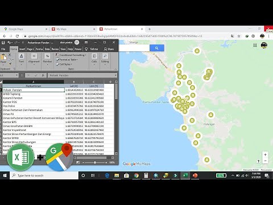This screenshot has height=205, width=273.
Task: Click the blue map search button
Action: (157, 48)
